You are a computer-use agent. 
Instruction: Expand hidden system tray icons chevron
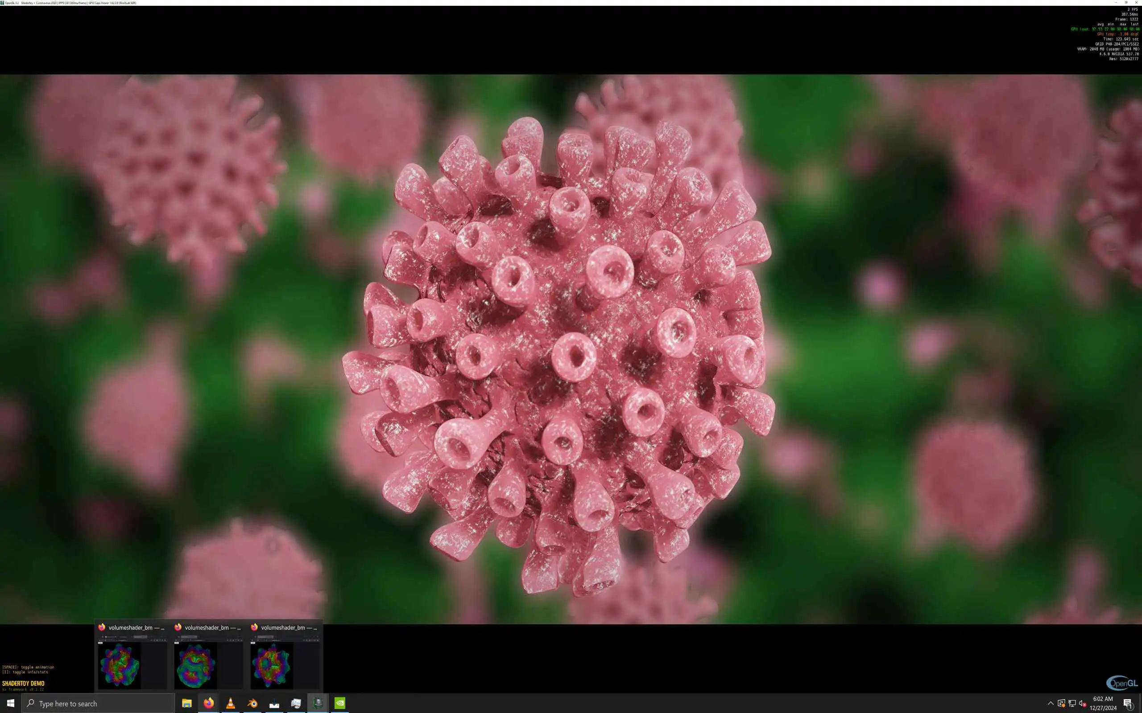click(1051, 704)
